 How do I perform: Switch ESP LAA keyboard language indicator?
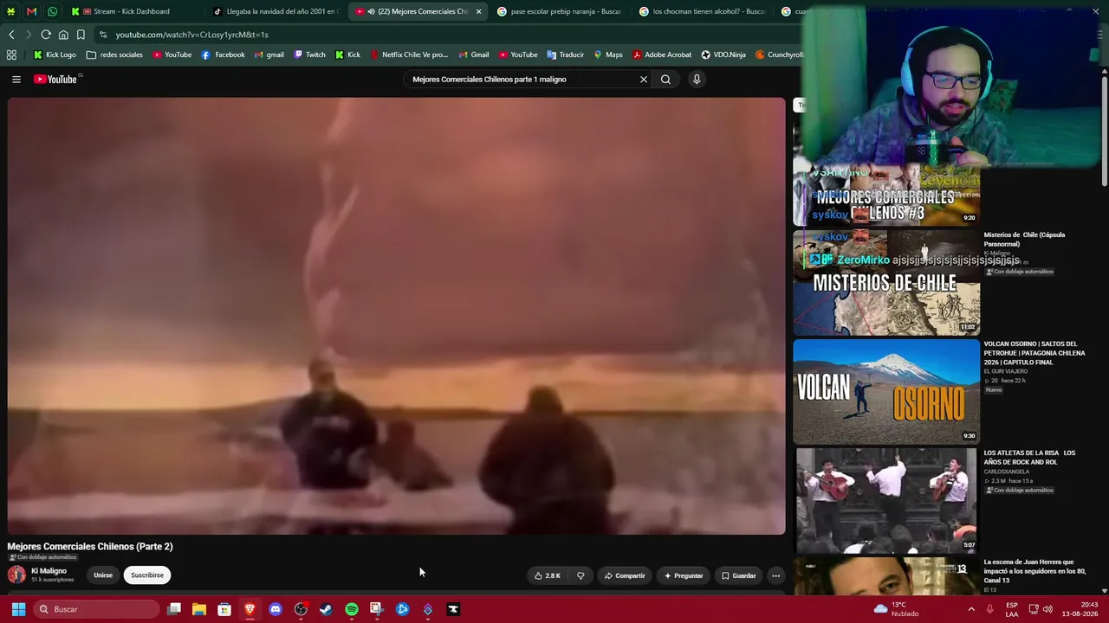(x=1012, y=609)
